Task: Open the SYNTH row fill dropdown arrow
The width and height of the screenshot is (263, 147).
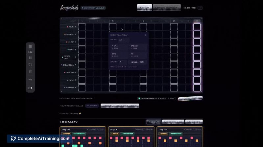Action: coord(75,88)
